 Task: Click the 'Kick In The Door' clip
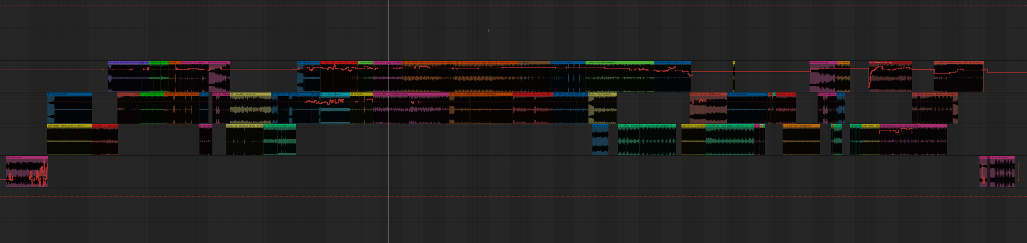click(125, 76)
